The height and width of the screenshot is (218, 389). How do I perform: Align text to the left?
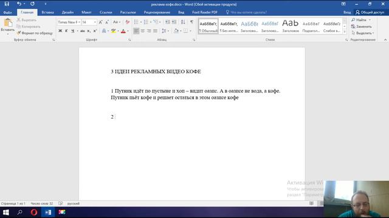(x=136, y=31)
